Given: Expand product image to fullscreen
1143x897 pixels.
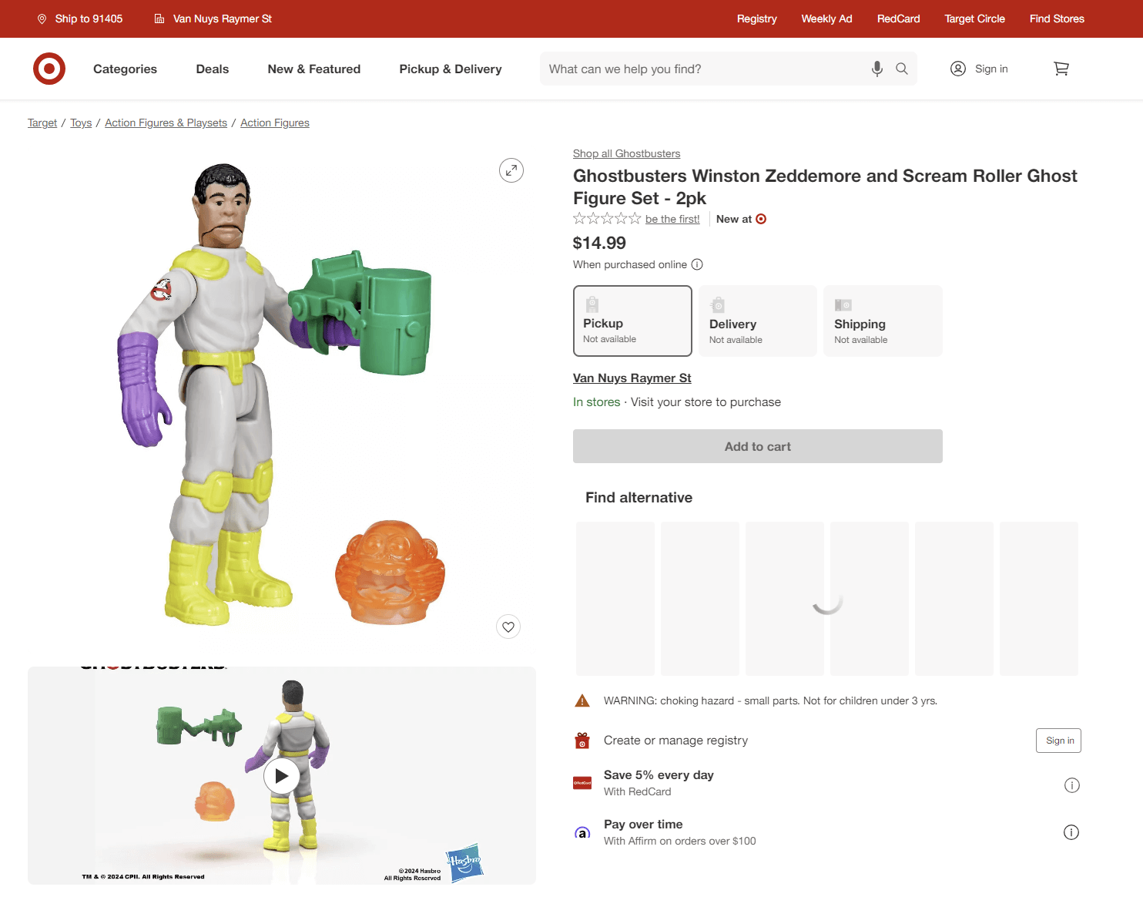Looking at the screenshot, I should (511, 170).
